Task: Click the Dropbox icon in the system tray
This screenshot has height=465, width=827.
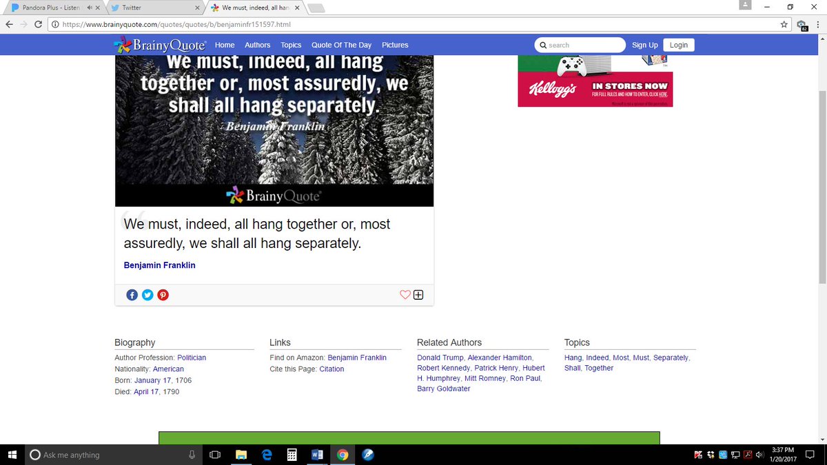Action: pos(711,455)
